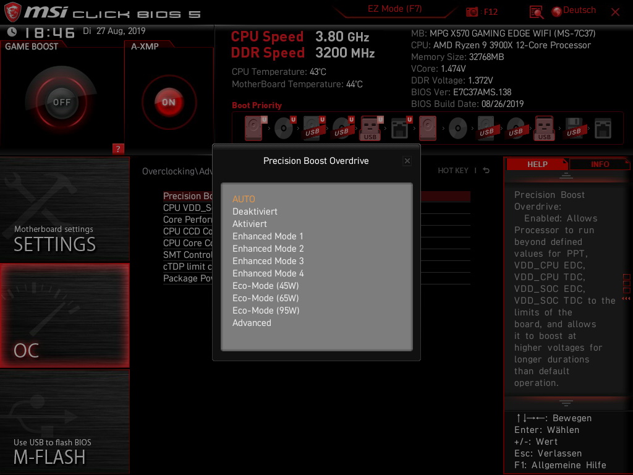Exit BIOS with top-right X icon
This screenshot has height=475, width=633.
615,12
